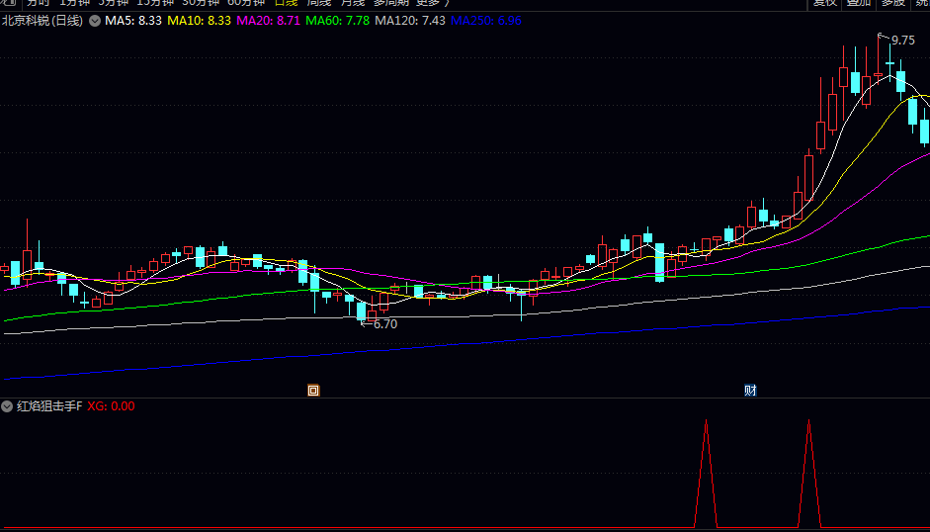
Task: Switch to the 周线 weekly chart tab
Action: [319, 3]
